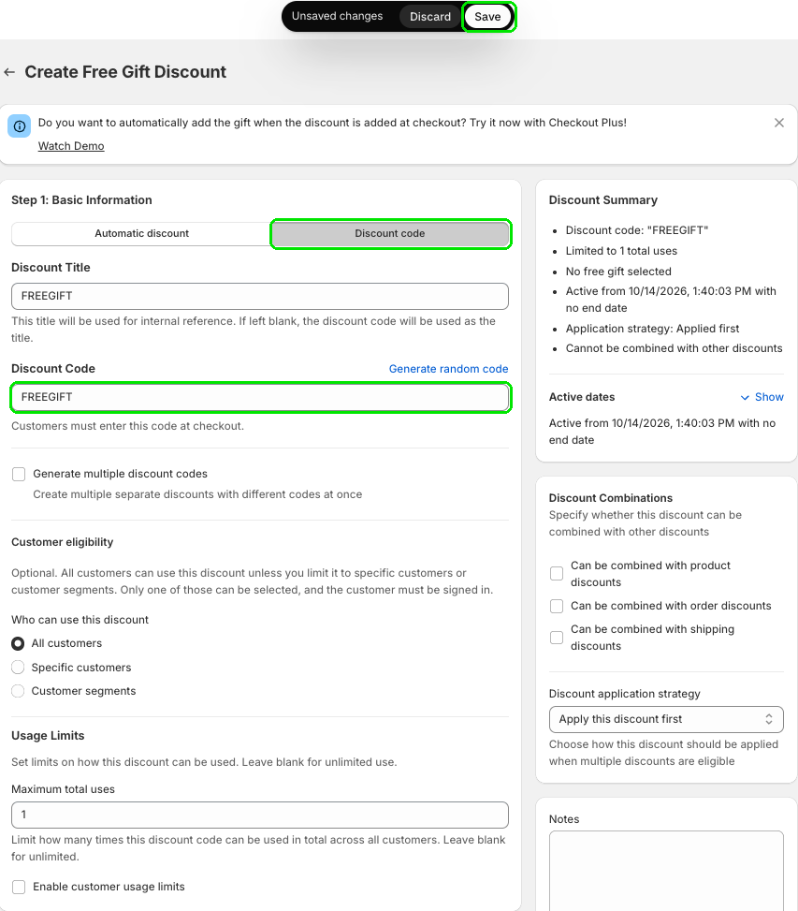The image size is (798, 911).
Task: Open the Watch Demo link
Action: click(71, 146)
